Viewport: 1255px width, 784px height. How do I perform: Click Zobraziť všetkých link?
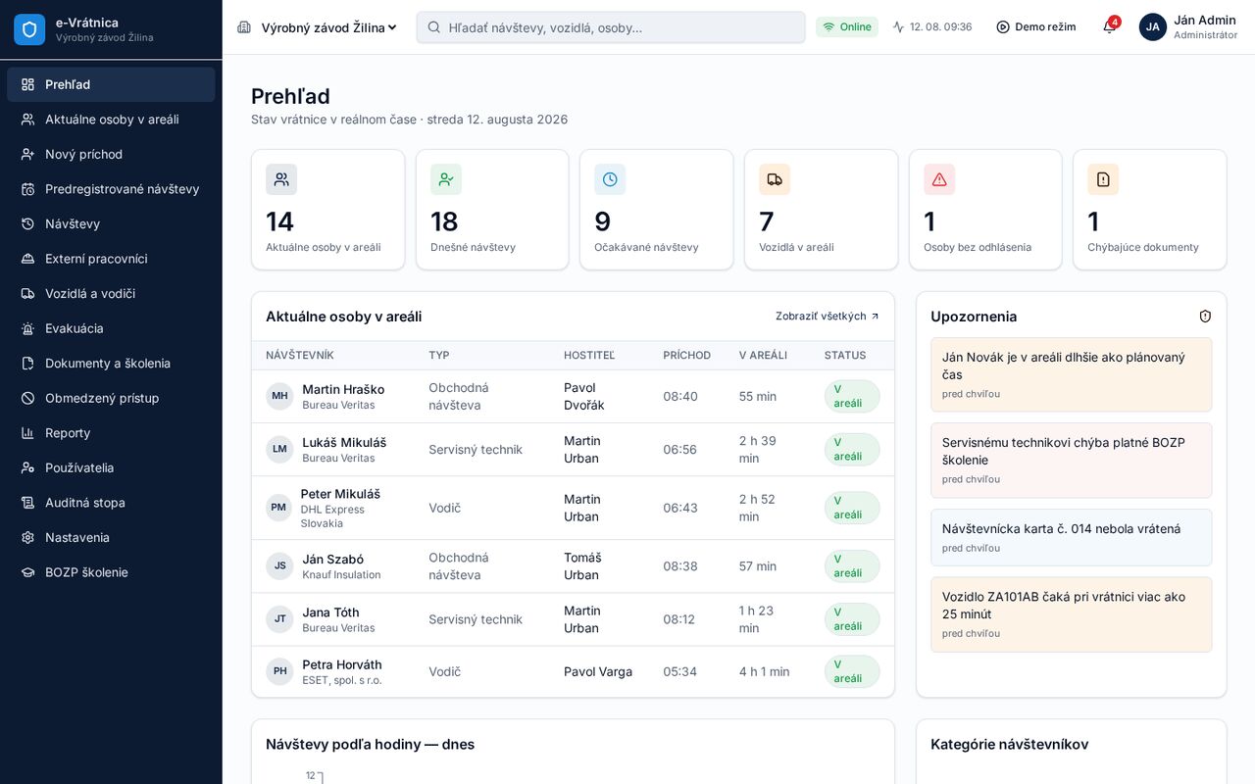[828, 317]
